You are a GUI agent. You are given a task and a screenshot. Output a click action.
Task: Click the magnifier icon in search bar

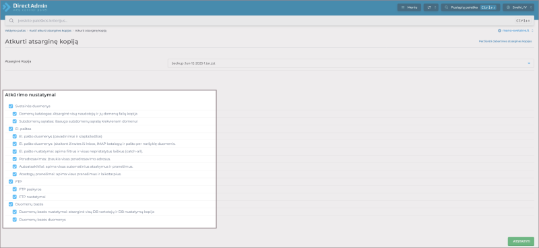click(x=11, y=21)
